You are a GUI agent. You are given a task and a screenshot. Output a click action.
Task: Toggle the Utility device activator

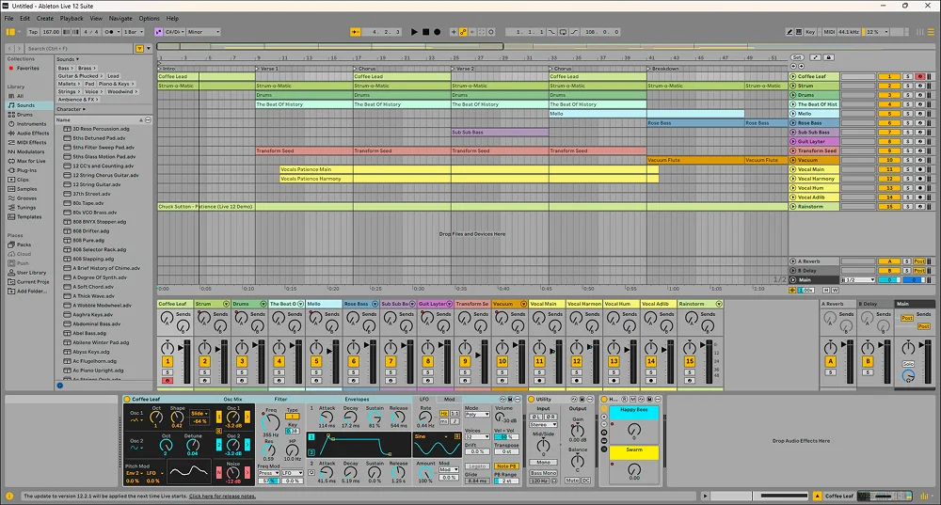coord(531,399)
